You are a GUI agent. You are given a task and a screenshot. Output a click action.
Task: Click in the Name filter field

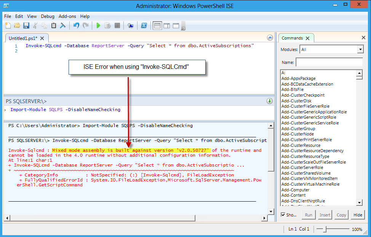(329, 62)
